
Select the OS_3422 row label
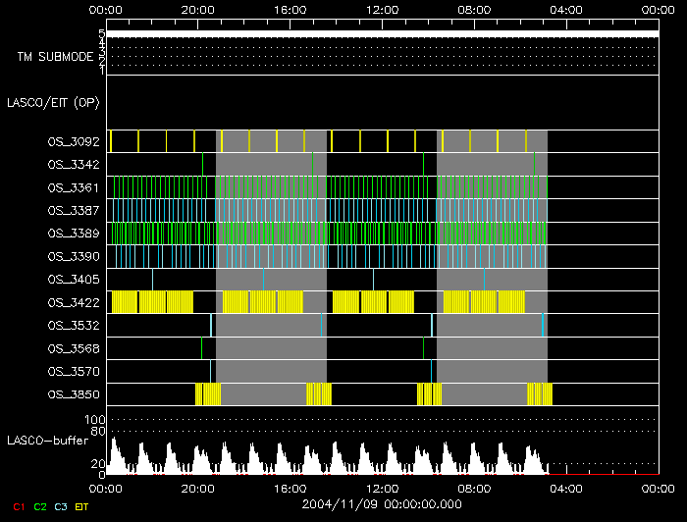coord(73,302)
